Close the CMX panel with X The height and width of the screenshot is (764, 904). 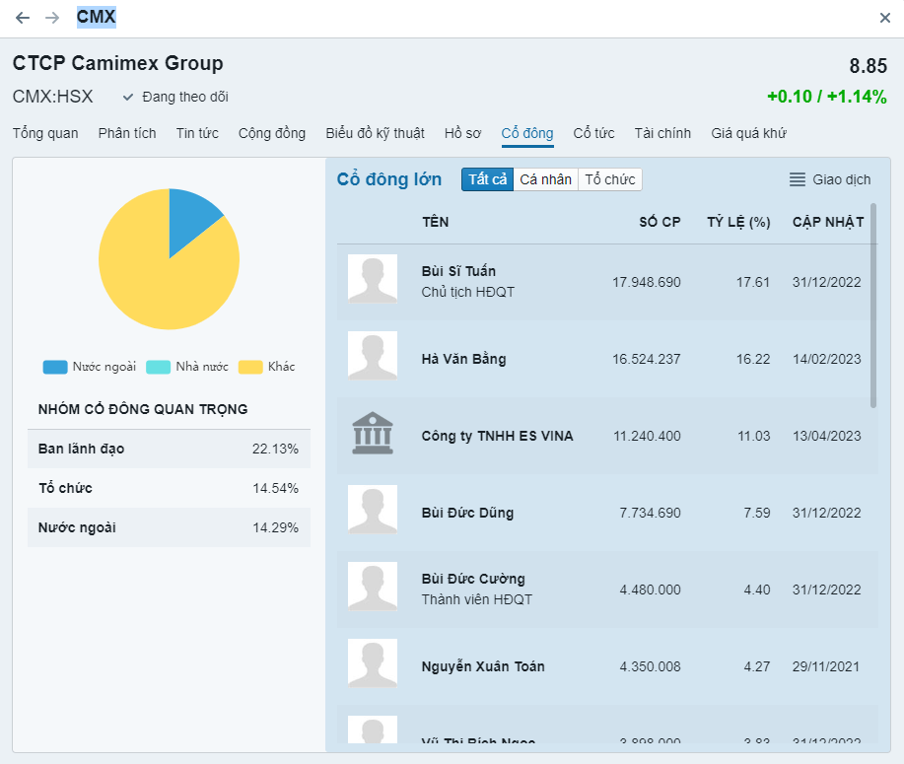click(884, 18)
